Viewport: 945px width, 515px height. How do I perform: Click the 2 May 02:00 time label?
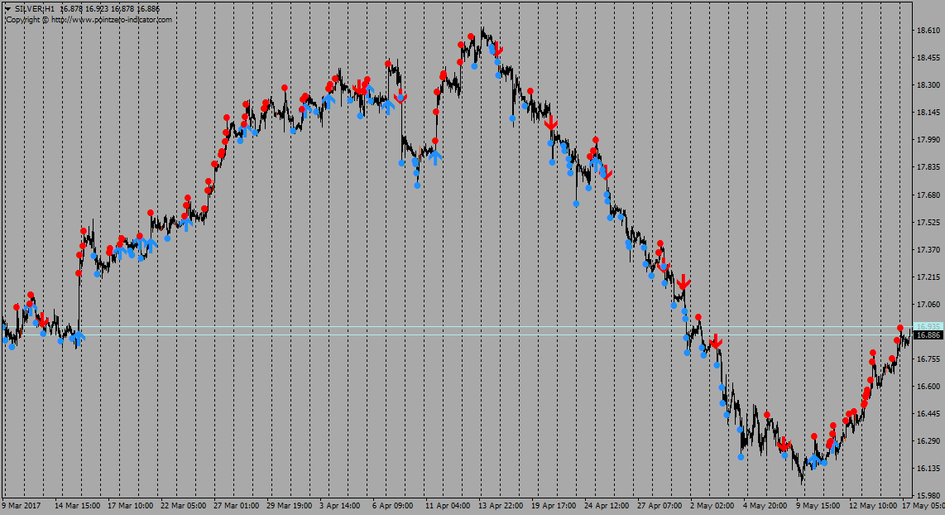pos(712,506)
